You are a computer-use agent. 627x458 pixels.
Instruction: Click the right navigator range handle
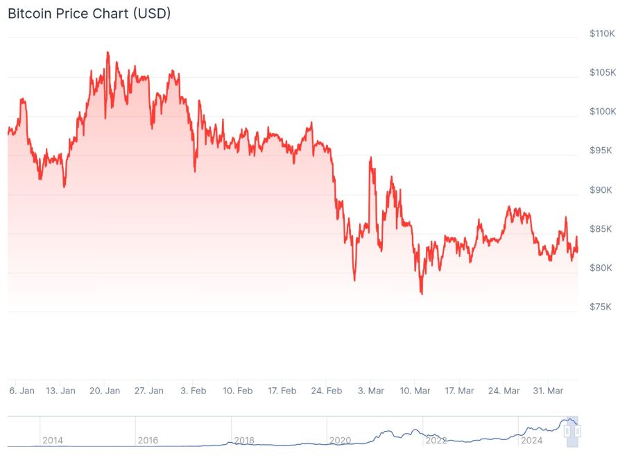click(x=578, y=431)
